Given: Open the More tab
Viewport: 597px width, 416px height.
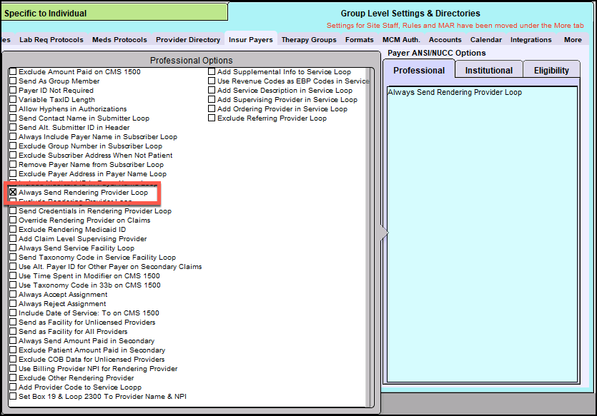Looking at the screenshot, I should tap(573, 40).
